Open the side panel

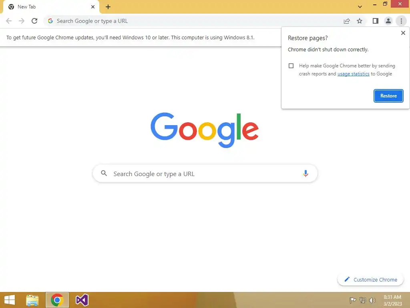[376, 21]
